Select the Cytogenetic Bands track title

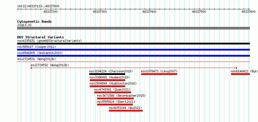[34, 21]
